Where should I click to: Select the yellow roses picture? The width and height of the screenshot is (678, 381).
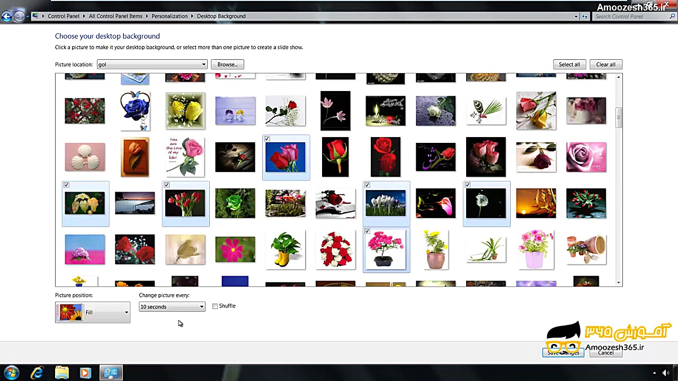coord(185,111)
